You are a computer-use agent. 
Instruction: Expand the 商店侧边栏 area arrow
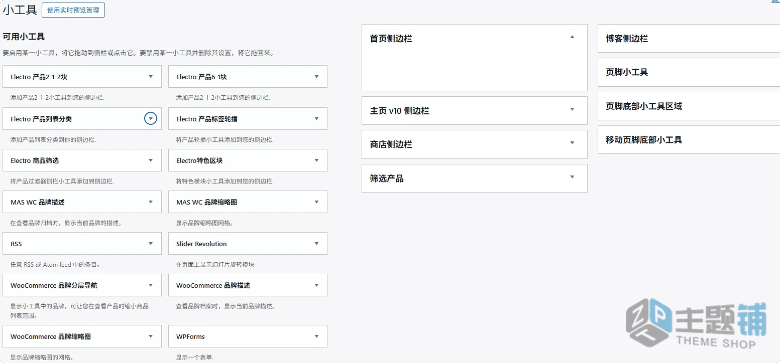click(572, 143)
